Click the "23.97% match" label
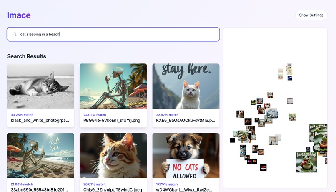 pyautogui.click(x=167, y=115)
